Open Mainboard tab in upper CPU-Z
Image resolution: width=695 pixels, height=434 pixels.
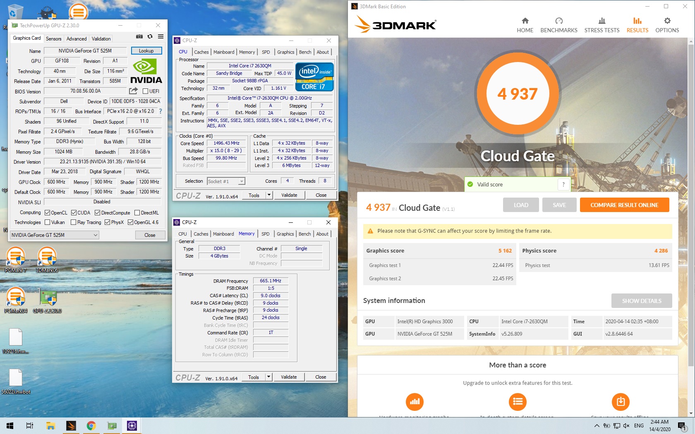224,52
